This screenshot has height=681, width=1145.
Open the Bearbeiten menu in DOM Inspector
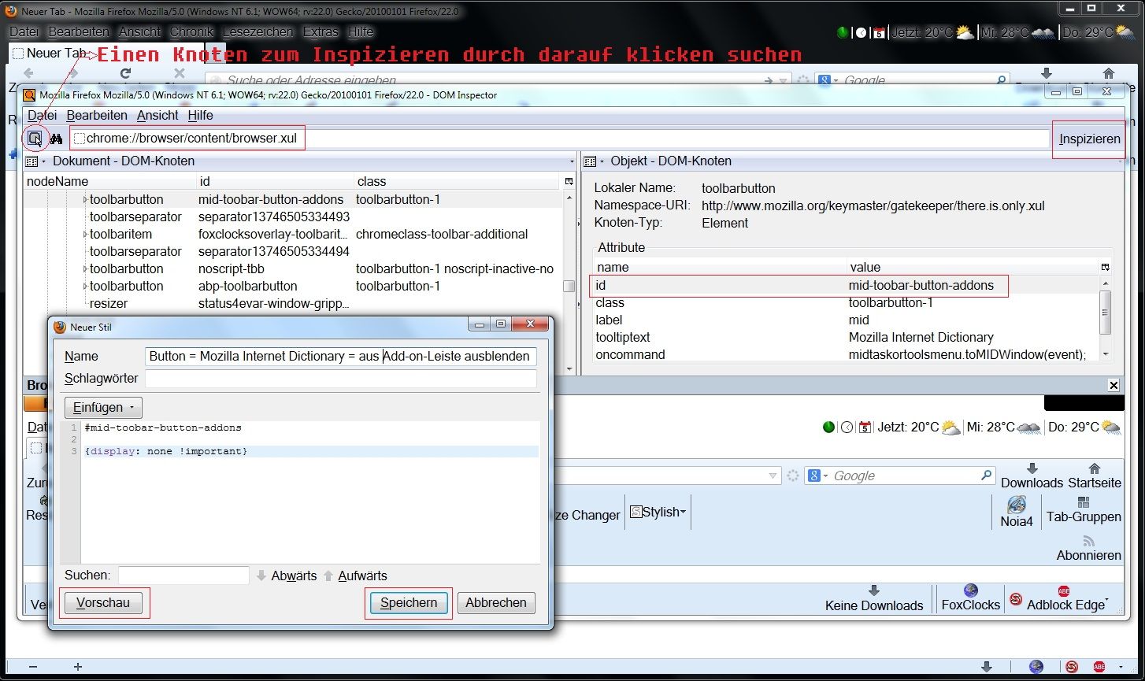pos(96,115)
